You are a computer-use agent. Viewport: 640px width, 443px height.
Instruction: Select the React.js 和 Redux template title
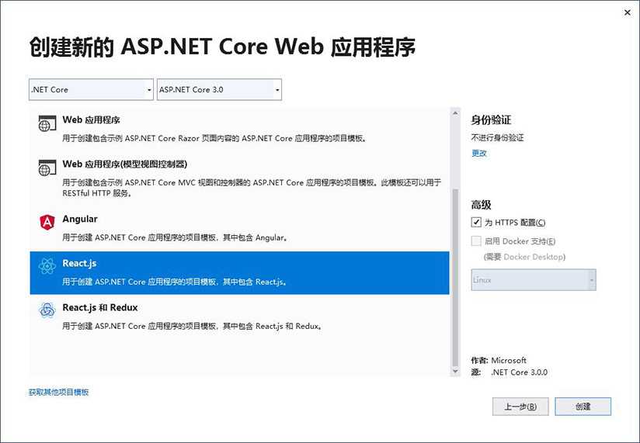tap(100, 307)
